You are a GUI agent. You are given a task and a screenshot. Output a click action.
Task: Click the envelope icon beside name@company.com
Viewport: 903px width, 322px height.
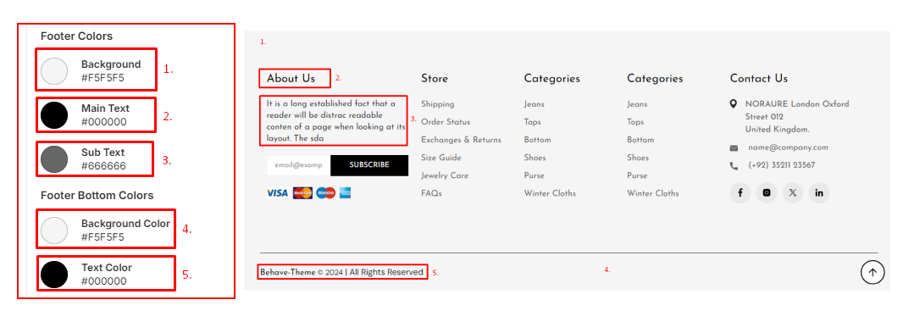pyautogui.click(x=734, y=148)
